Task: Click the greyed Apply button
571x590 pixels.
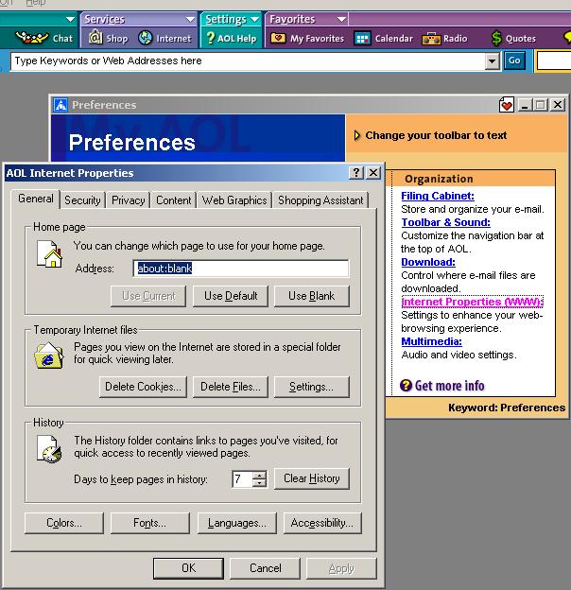Action: (341, 568)
